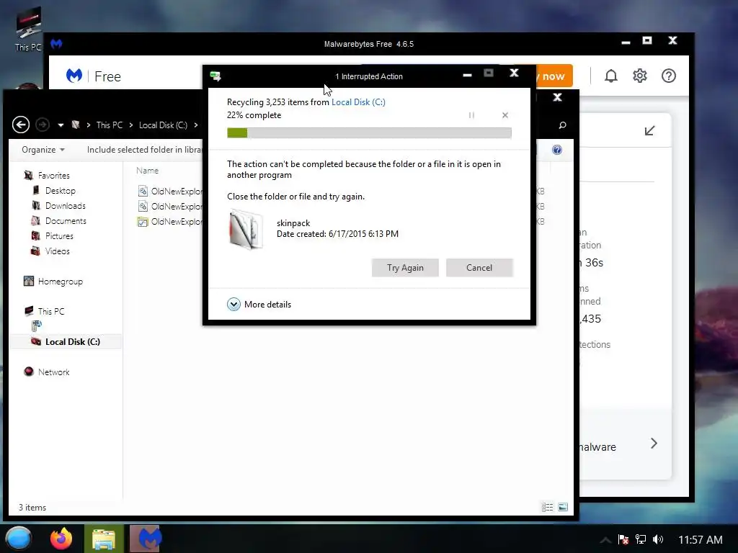The height and width of the screenshot is (553, 738).
Task: Click Local Disk (C:) breadcrumb in address bar
Action: pyautogui.click(x=163, y=125)
